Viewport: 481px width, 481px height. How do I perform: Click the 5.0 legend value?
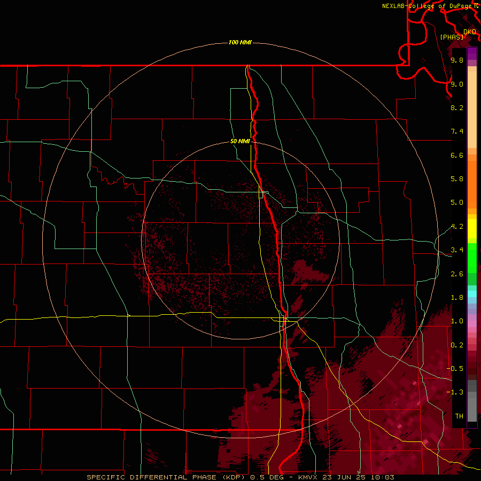tap(457, 203)
